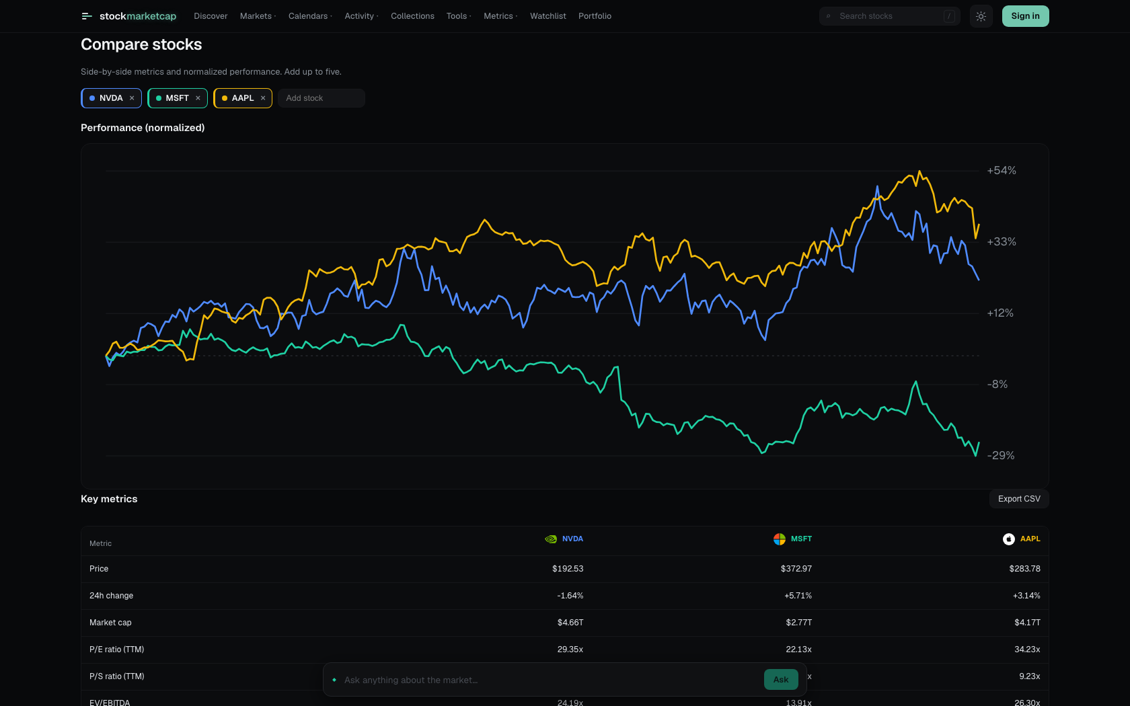The height and width of the screenshot is (706, 1130).
Task: Click the P/S ratio (TTM) row label
Action: [117, 676]
